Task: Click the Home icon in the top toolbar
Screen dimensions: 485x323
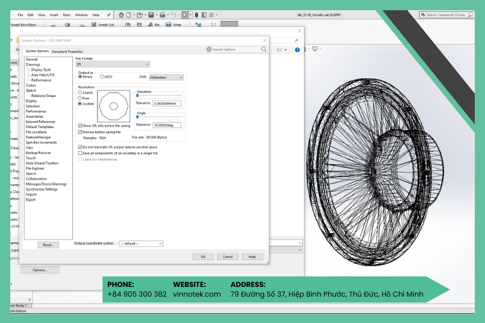Action: point(121,15)
